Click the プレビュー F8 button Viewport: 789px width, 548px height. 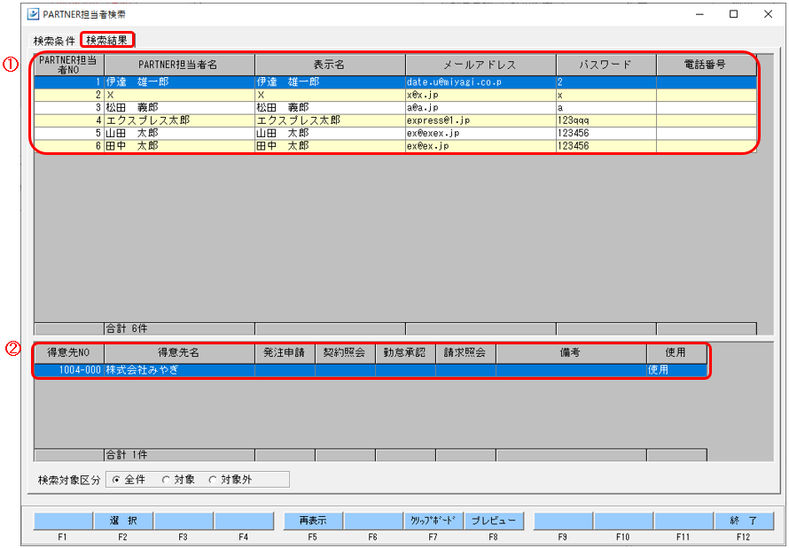pyautogui.click(x=494, y=521)
